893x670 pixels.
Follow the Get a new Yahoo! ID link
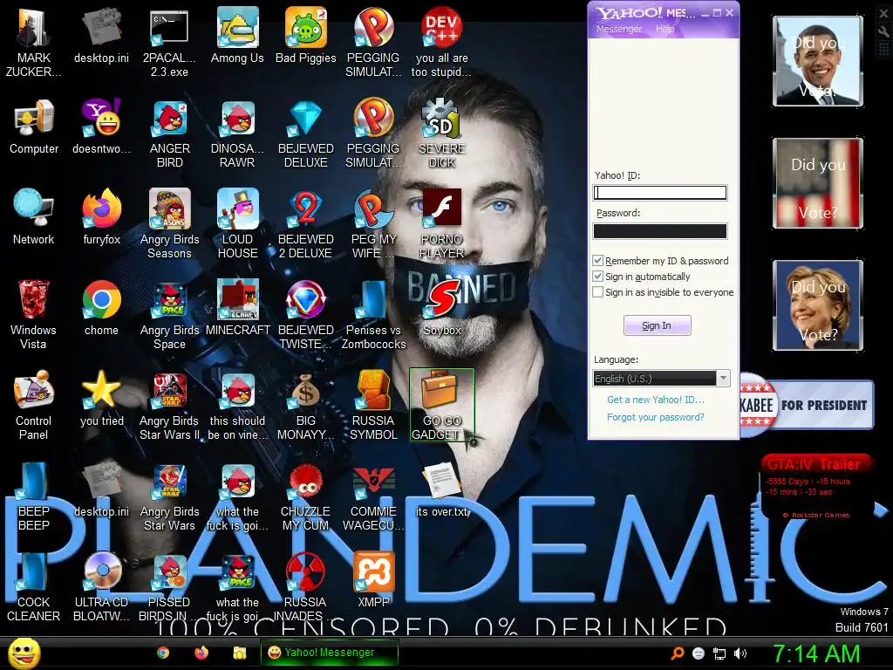pyautogui.click(x=656, y=400)
